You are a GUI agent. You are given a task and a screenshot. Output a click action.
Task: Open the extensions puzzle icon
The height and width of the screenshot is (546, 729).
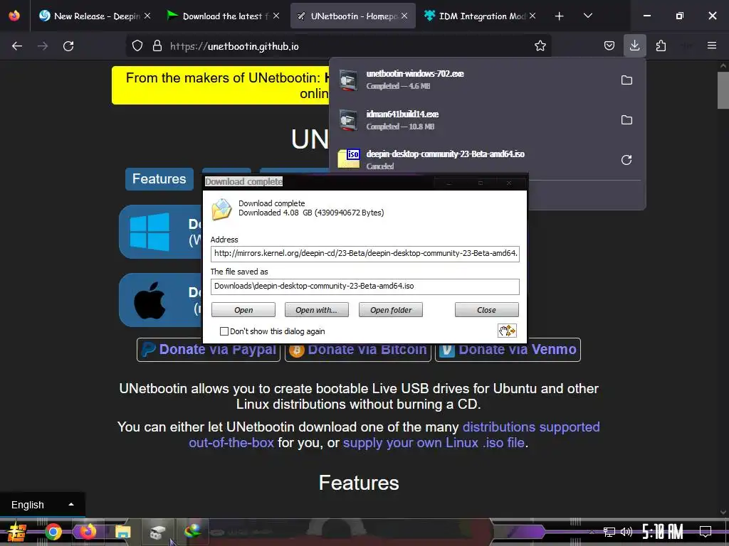tap(661, 46)
